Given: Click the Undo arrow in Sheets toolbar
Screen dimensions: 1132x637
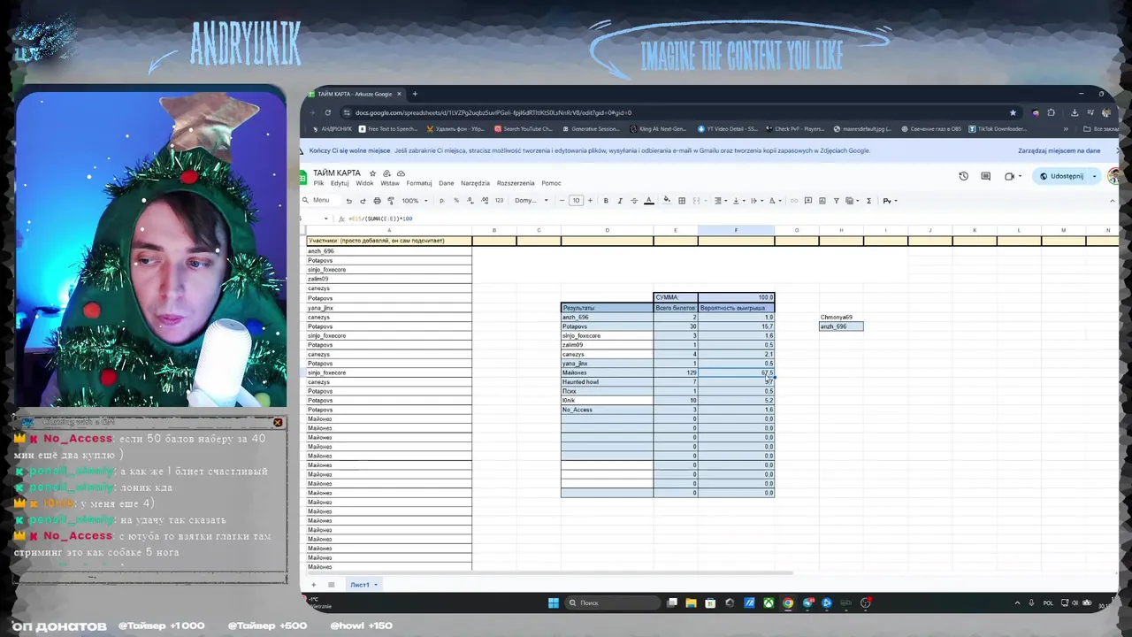Looking at the screenshot, I should pos(348,201).
